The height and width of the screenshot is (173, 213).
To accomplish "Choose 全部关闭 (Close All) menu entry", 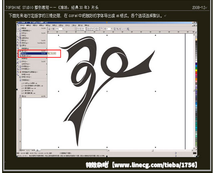I will (x=33, y=38).
